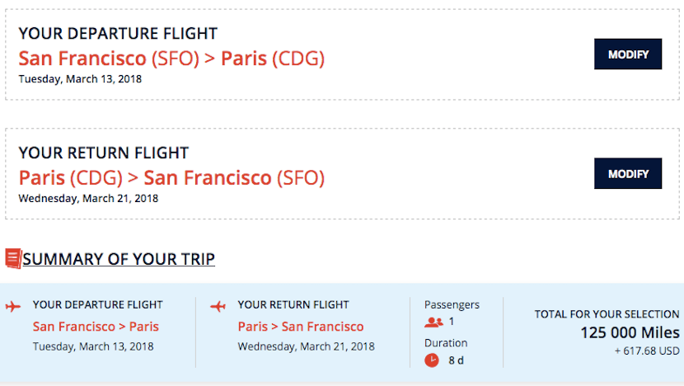Screen dimensions: 684x386
Task: Click San Francisco > Paris in the summary bar
Action: point(96,327)
